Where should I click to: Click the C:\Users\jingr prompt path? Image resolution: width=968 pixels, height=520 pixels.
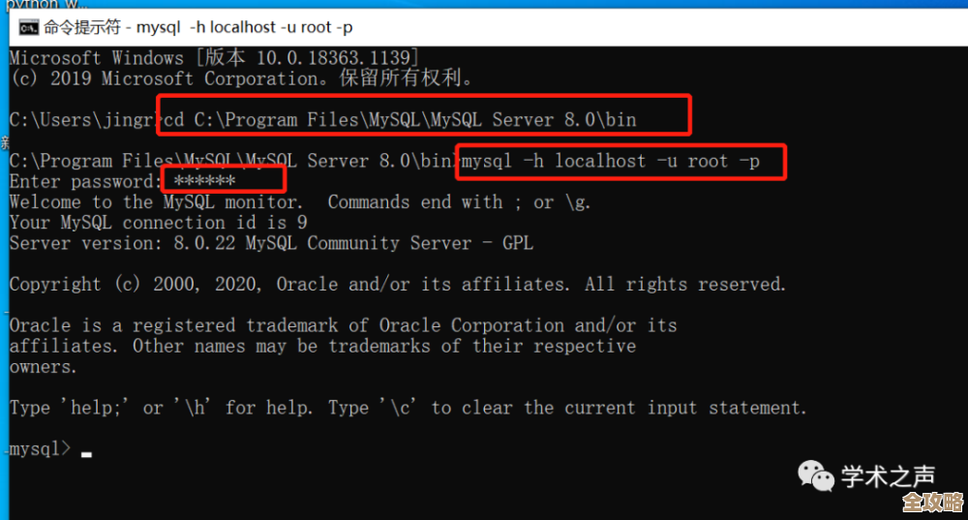pyautogui.click(x=82, y=120)
